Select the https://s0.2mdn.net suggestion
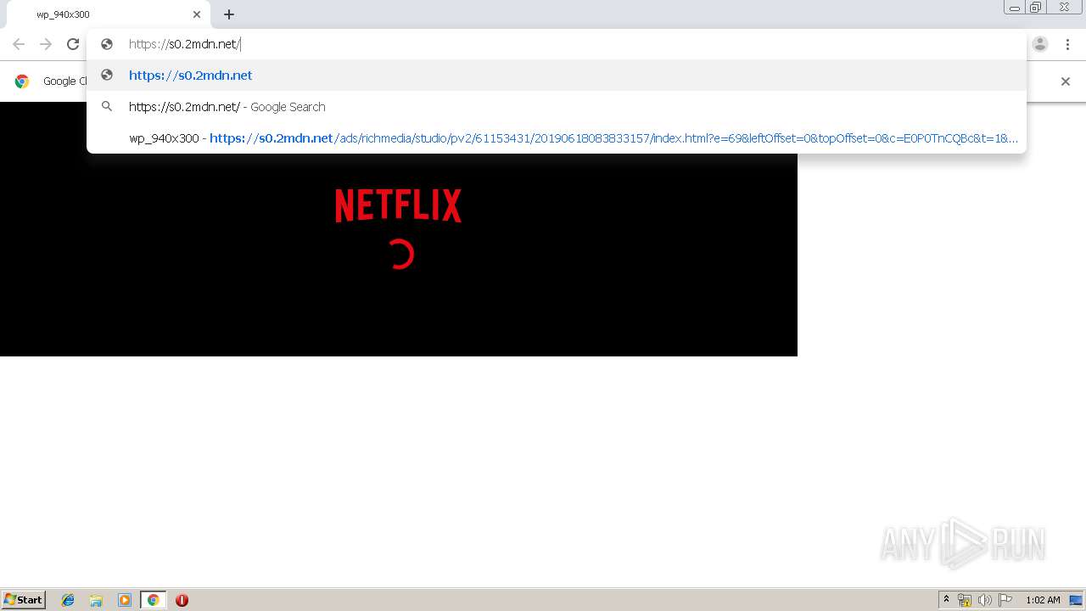The height and width of the screenshot is (611, 1086). [x=556, y=76]
